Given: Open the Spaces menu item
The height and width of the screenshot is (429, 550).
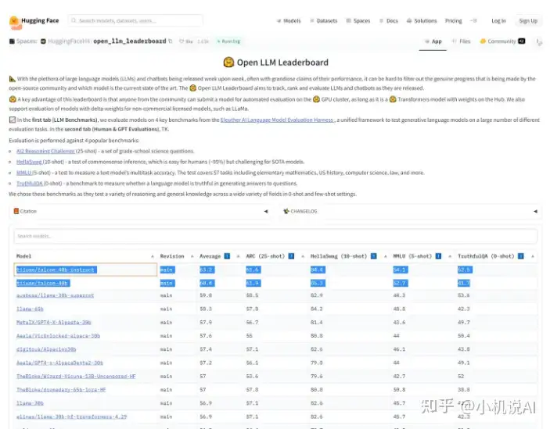Looking at the screenshot, I should click(358, 21).
